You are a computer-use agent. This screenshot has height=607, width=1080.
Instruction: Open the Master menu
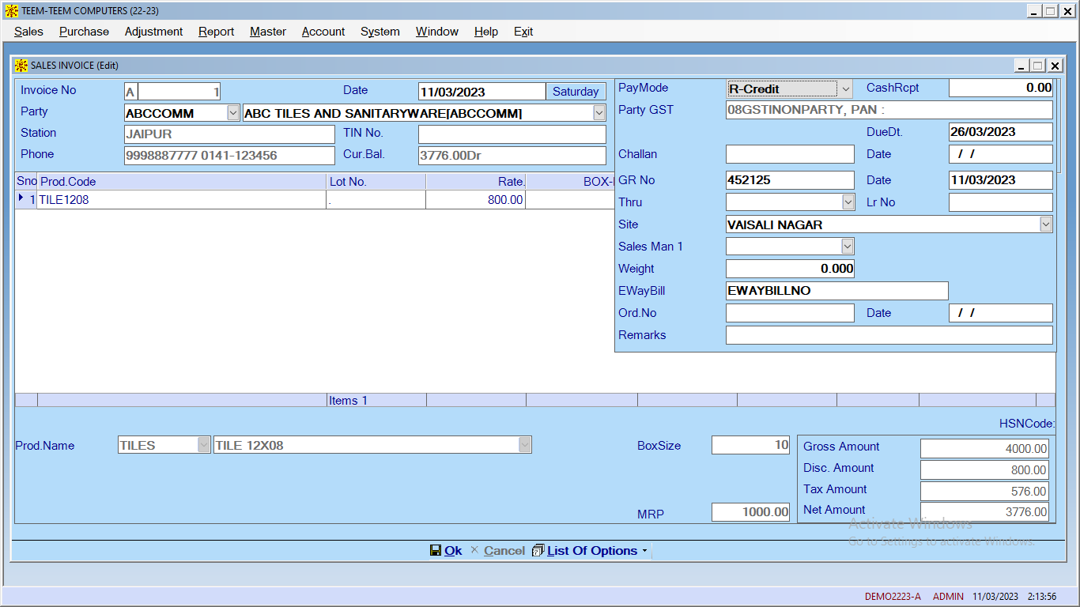(268, 32)
